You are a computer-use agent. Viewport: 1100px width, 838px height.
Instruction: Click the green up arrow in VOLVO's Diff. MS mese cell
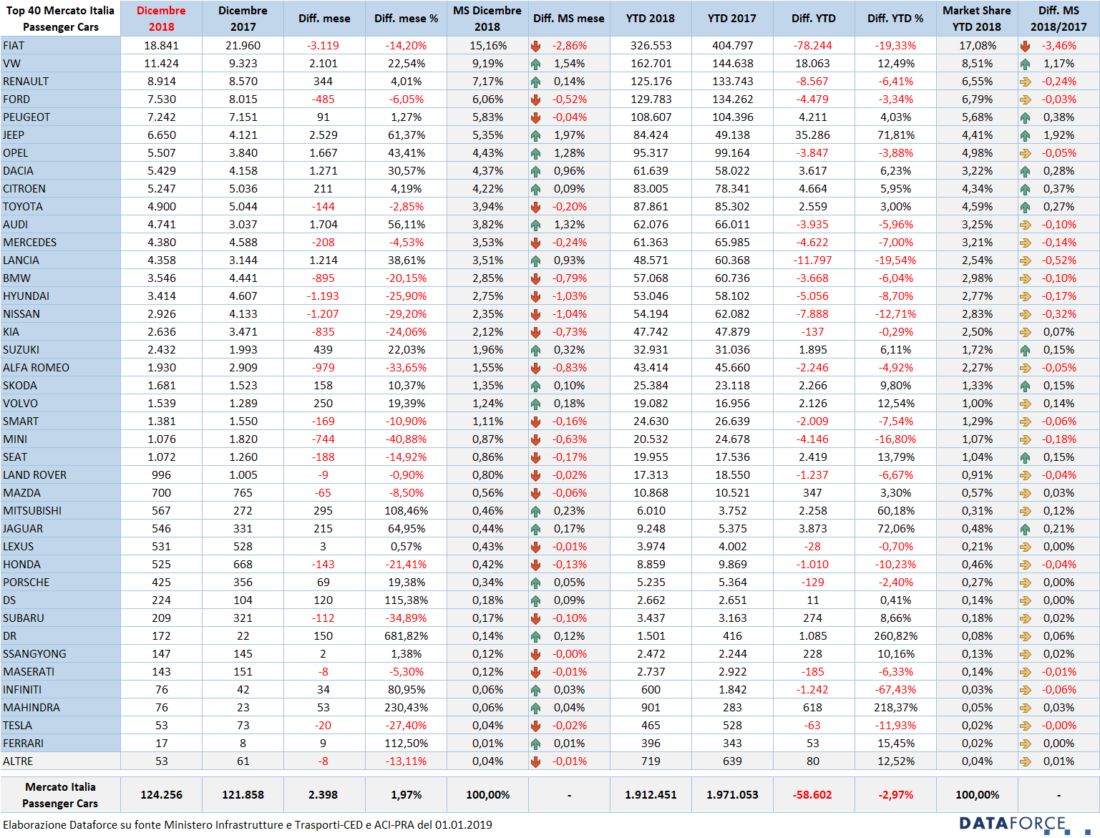(x=535, y=404)
